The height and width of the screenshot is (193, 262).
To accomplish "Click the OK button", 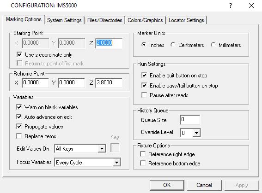I will (x=167, y=185).
